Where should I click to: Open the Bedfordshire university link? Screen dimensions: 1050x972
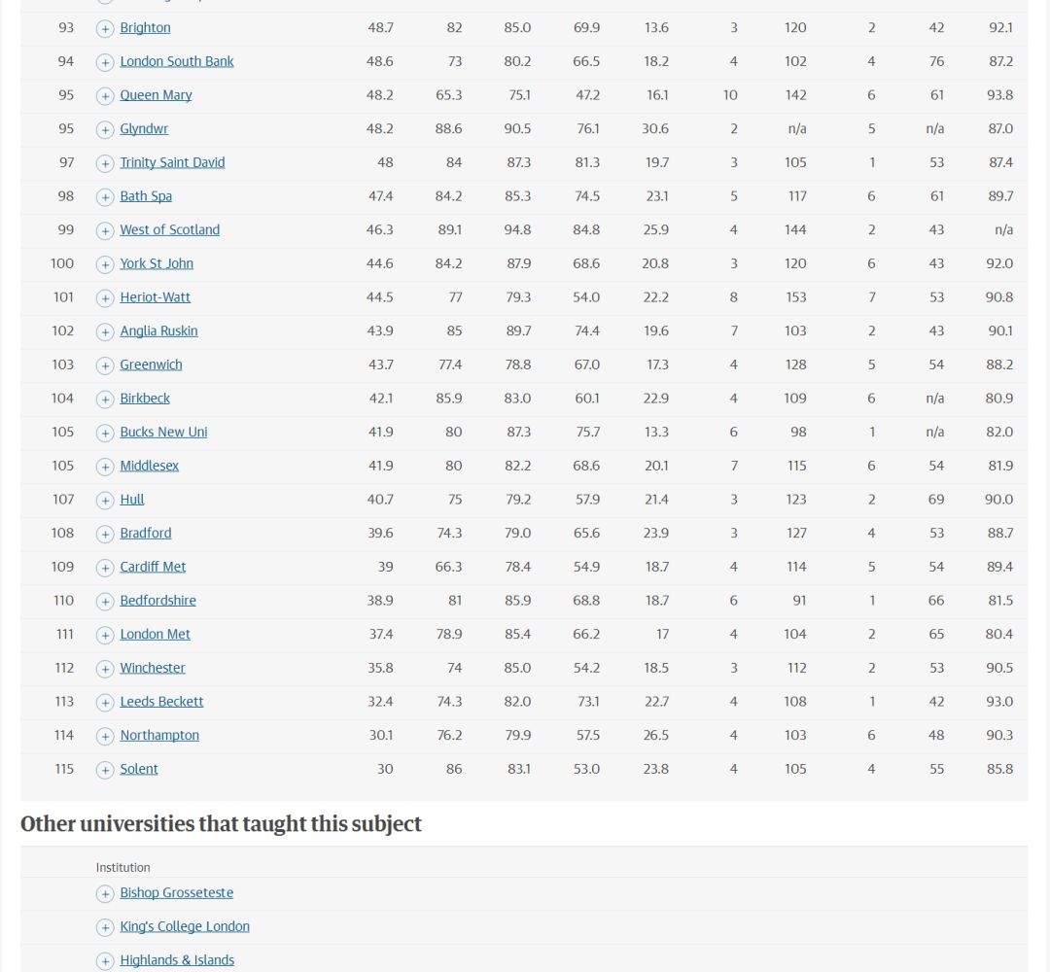[158, 601]
